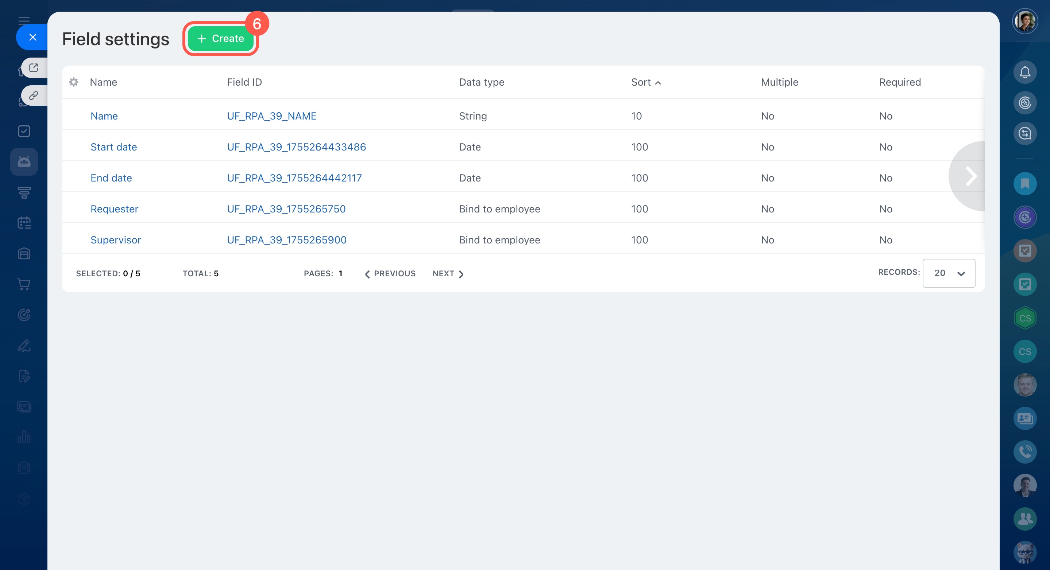Image resolution: width=1050 pixels, height=570 pixels.
Task: Close the Field settings slider
Action: [x=32, y=37]
